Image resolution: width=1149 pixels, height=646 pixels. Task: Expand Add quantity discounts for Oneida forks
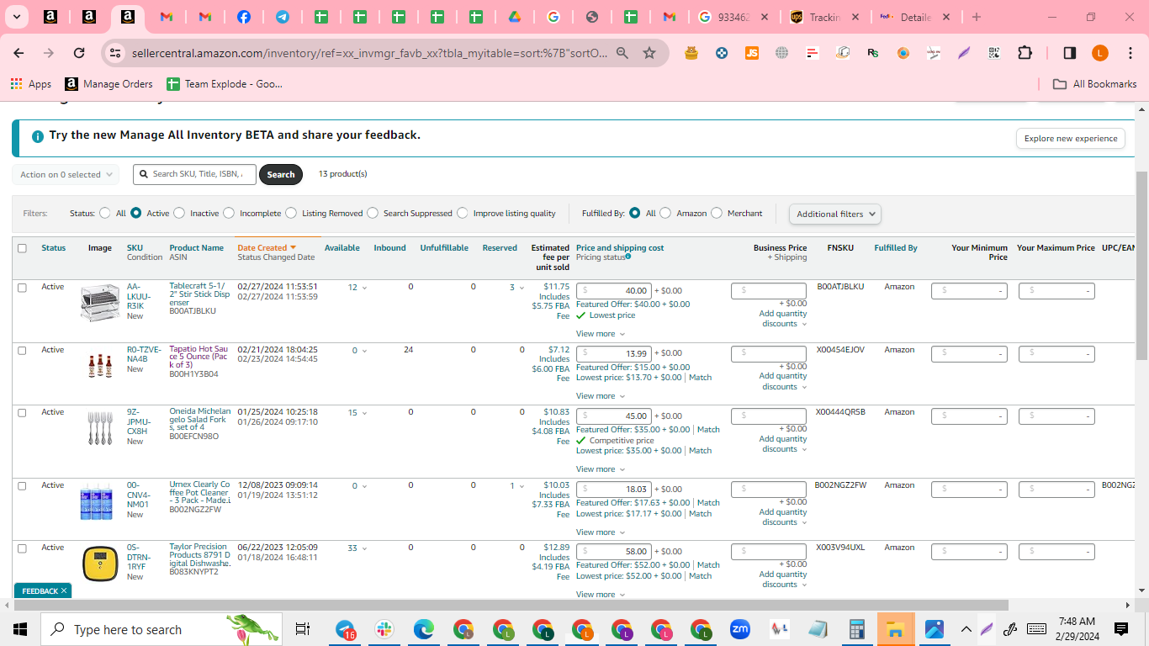coord(782,444)
